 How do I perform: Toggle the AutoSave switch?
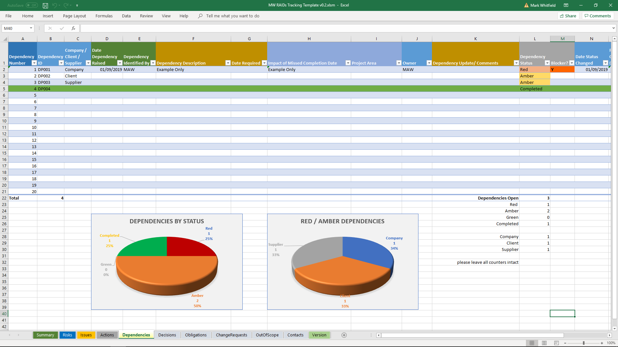point(32,5)
